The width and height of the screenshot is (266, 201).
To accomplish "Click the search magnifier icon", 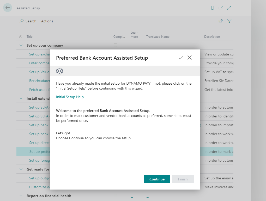I will pos(21,21).
